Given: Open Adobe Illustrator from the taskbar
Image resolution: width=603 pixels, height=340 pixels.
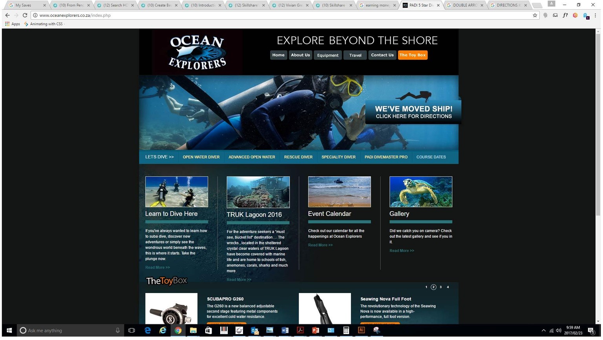Looking at the screenshot, I should [x=361, y=331].
